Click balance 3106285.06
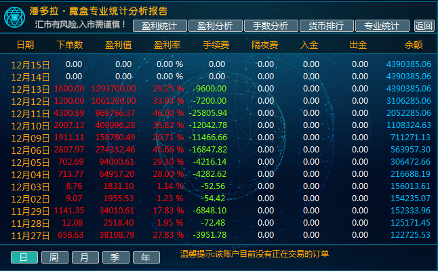The height and width of the screenshot is (271, 438). 409,101
